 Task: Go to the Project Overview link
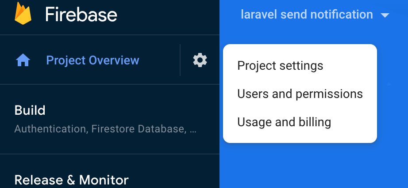point(92,60)
